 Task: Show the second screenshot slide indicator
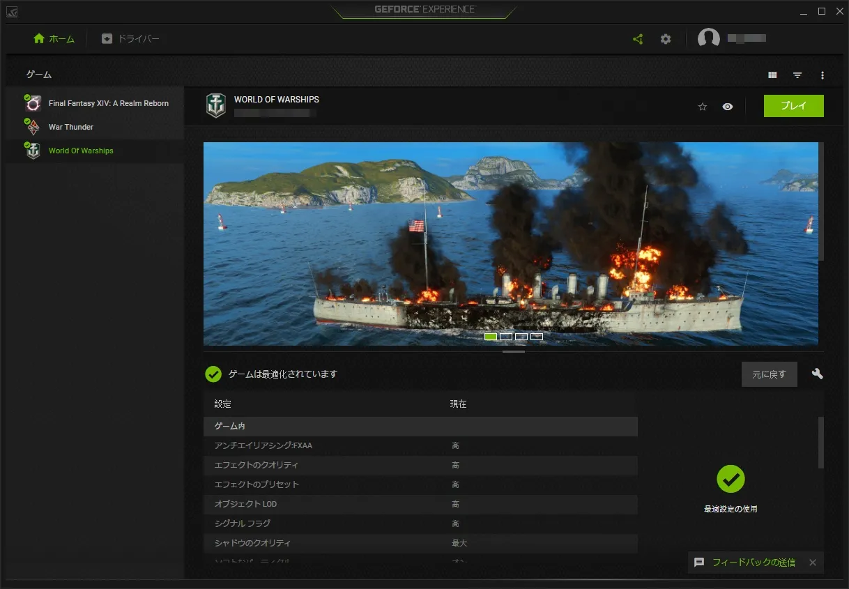click(x=506, y=337)
